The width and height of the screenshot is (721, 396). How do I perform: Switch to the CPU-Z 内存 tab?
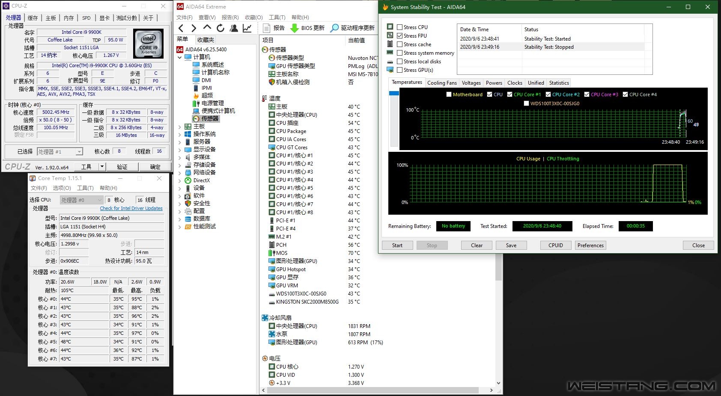point(69,18)
